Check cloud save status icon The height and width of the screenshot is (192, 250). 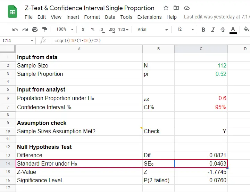pos(187,8)
